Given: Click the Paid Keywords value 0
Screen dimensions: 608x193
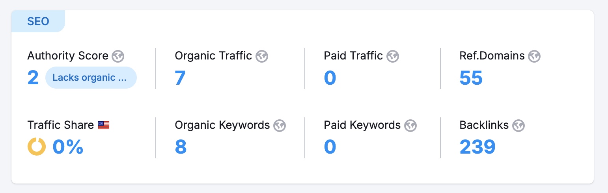Looking at the screenshot, I should point(330,147).
